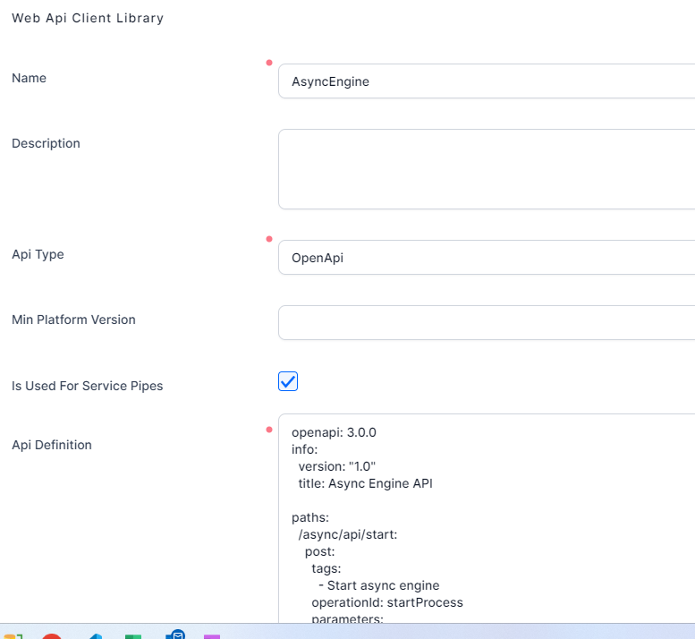Open the green app icon in the taskbar
The image size is (695, 639).
coord(133,635)
